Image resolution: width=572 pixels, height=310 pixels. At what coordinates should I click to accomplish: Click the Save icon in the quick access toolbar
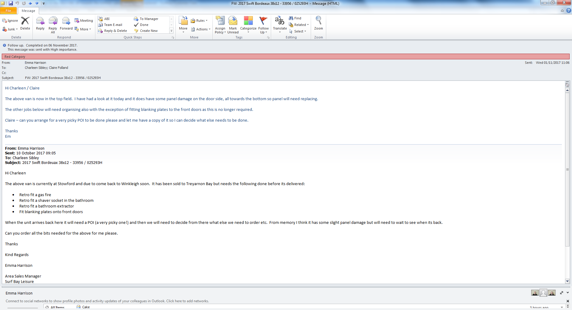(11, 3)
